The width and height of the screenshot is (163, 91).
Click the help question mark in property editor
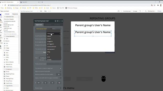tap(56, 21)
